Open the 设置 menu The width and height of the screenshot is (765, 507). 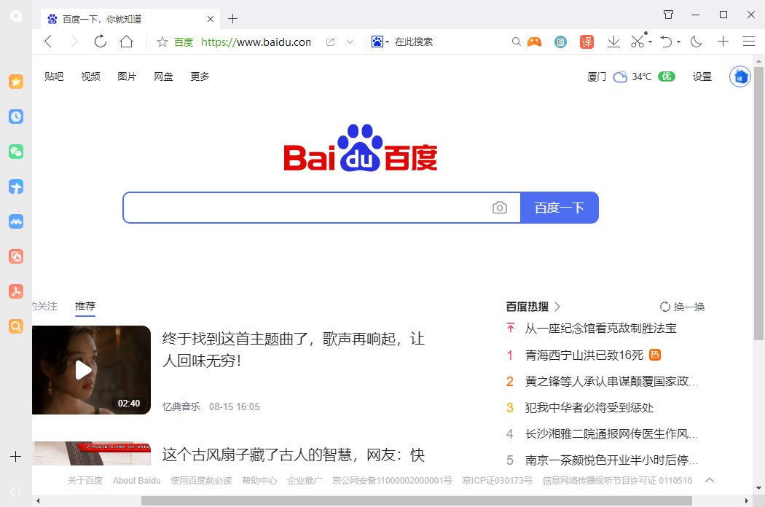tap(702, 76)
